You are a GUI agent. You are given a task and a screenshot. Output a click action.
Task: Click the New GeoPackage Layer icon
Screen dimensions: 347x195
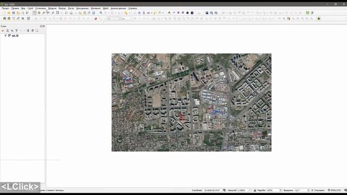[x=9, y=19]
